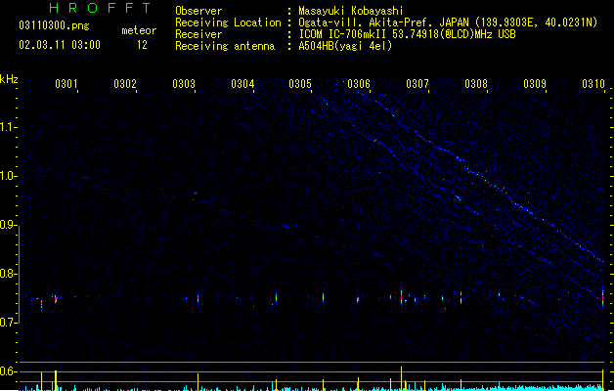
Task: Click the Receiving antenna label
Action: click(225, 46)
